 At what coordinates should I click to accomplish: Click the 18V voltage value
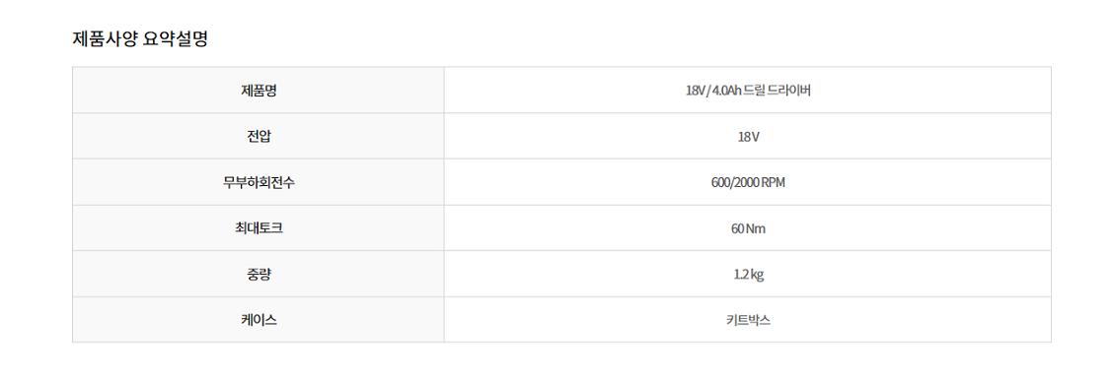(748, 136)
